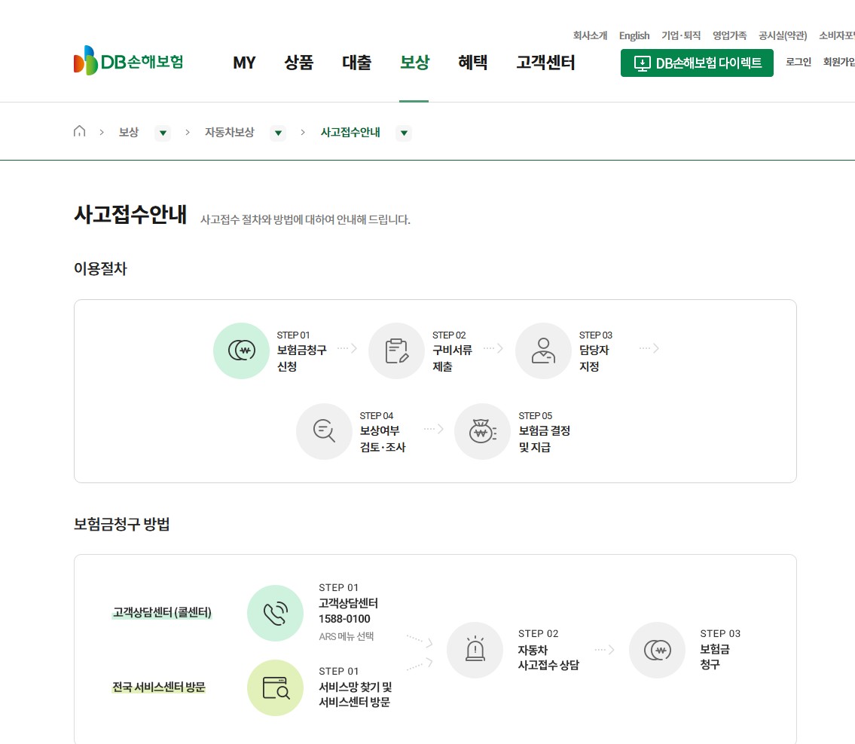Click the STEP 02 구비서류 제출 document icon
This screenshot has width=855, height=744.
click(x=396, y=351)
